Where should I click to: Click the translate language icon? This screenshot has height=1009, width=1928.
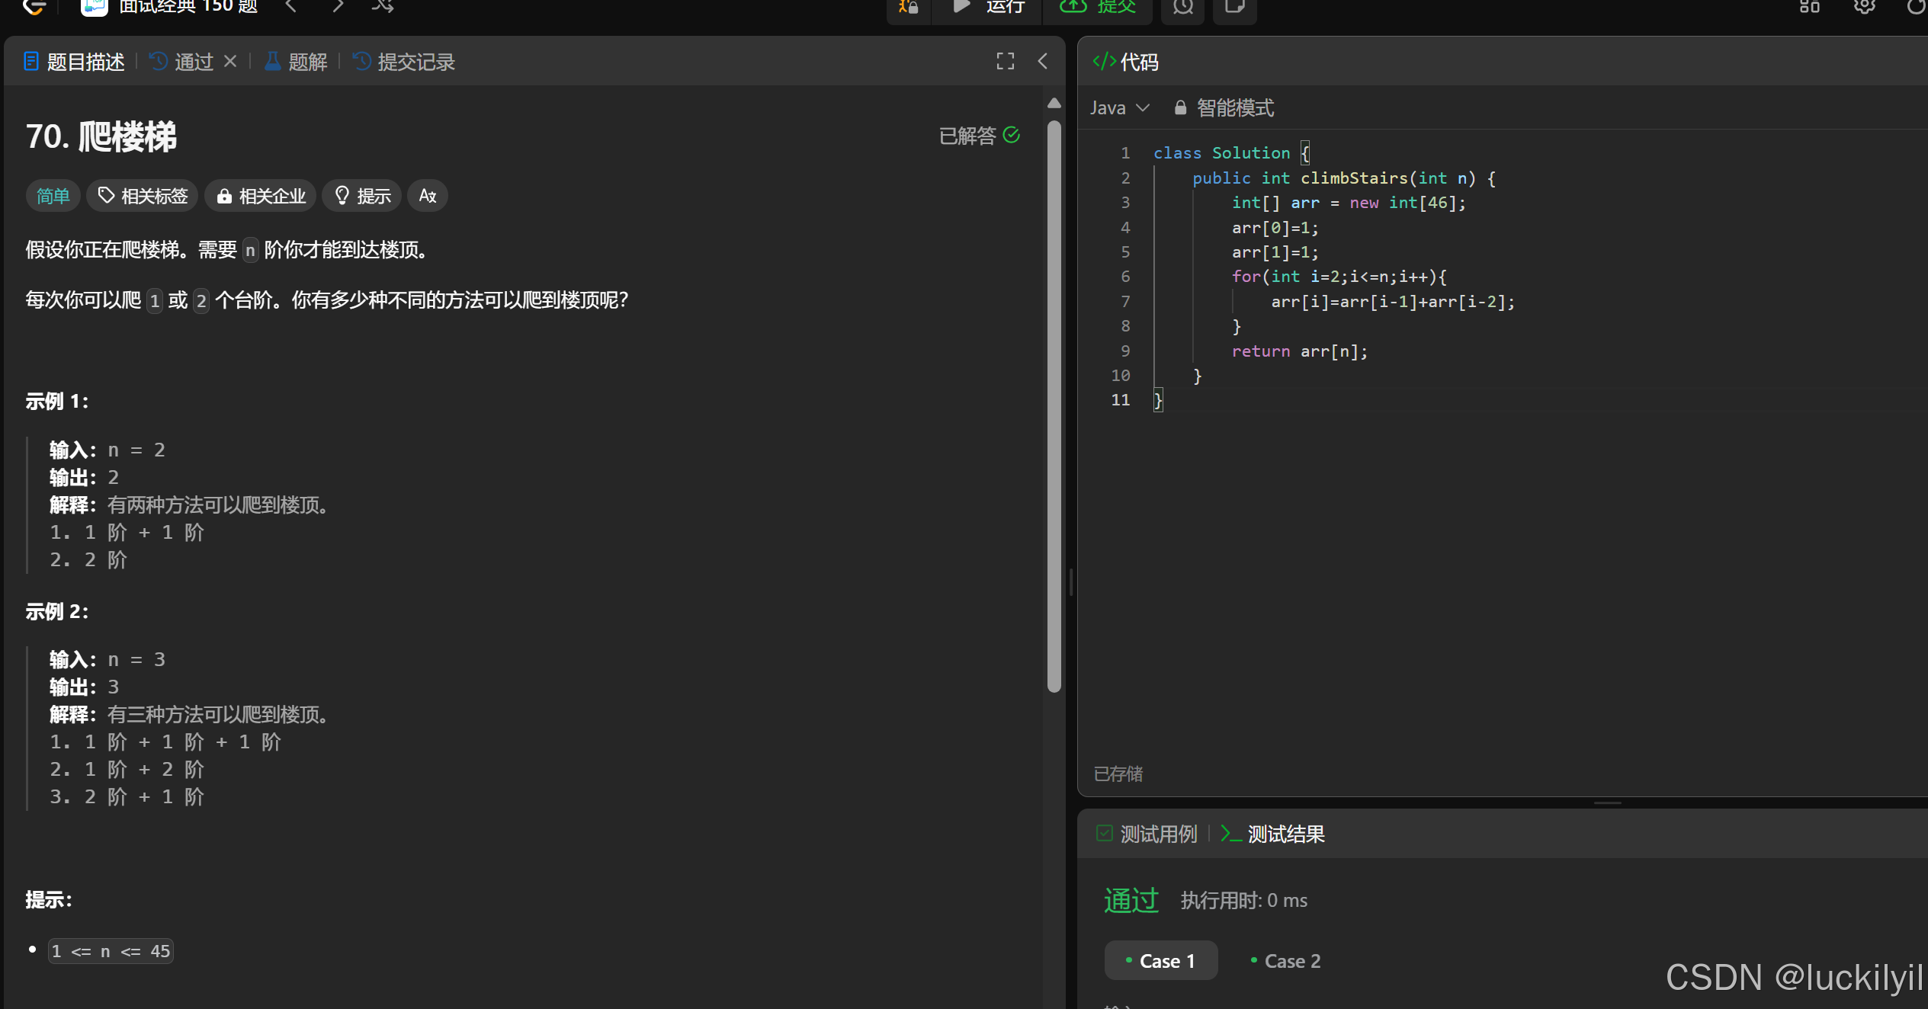[x=428, y=196]
